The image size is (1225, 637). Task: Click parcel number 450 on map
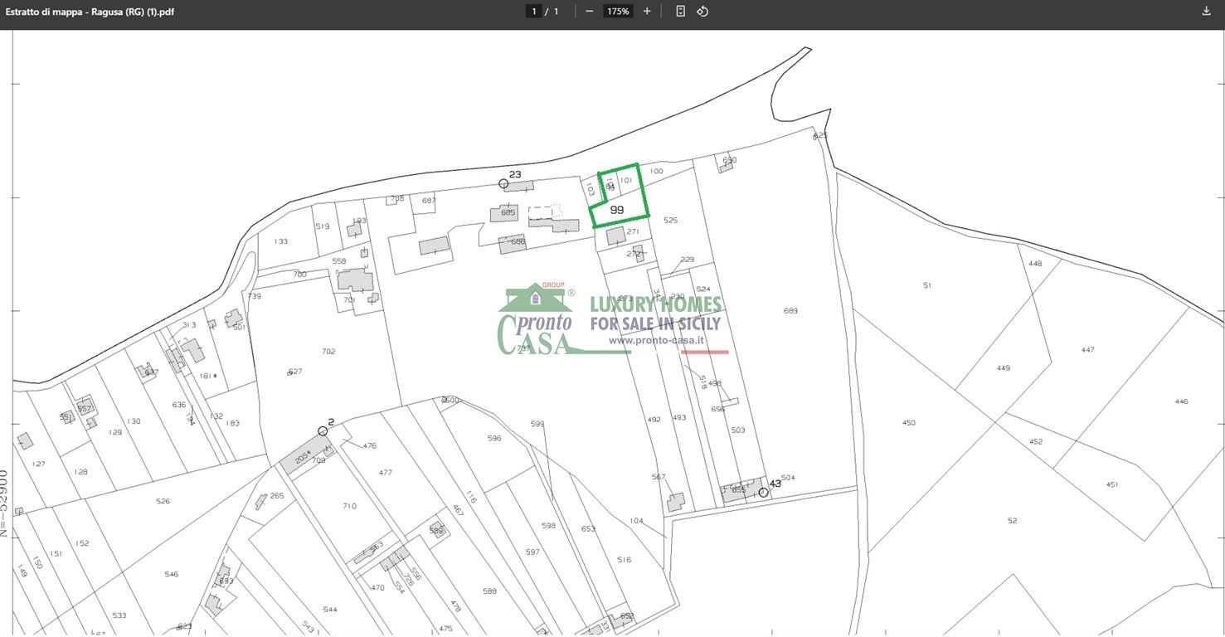coord(909,423)
